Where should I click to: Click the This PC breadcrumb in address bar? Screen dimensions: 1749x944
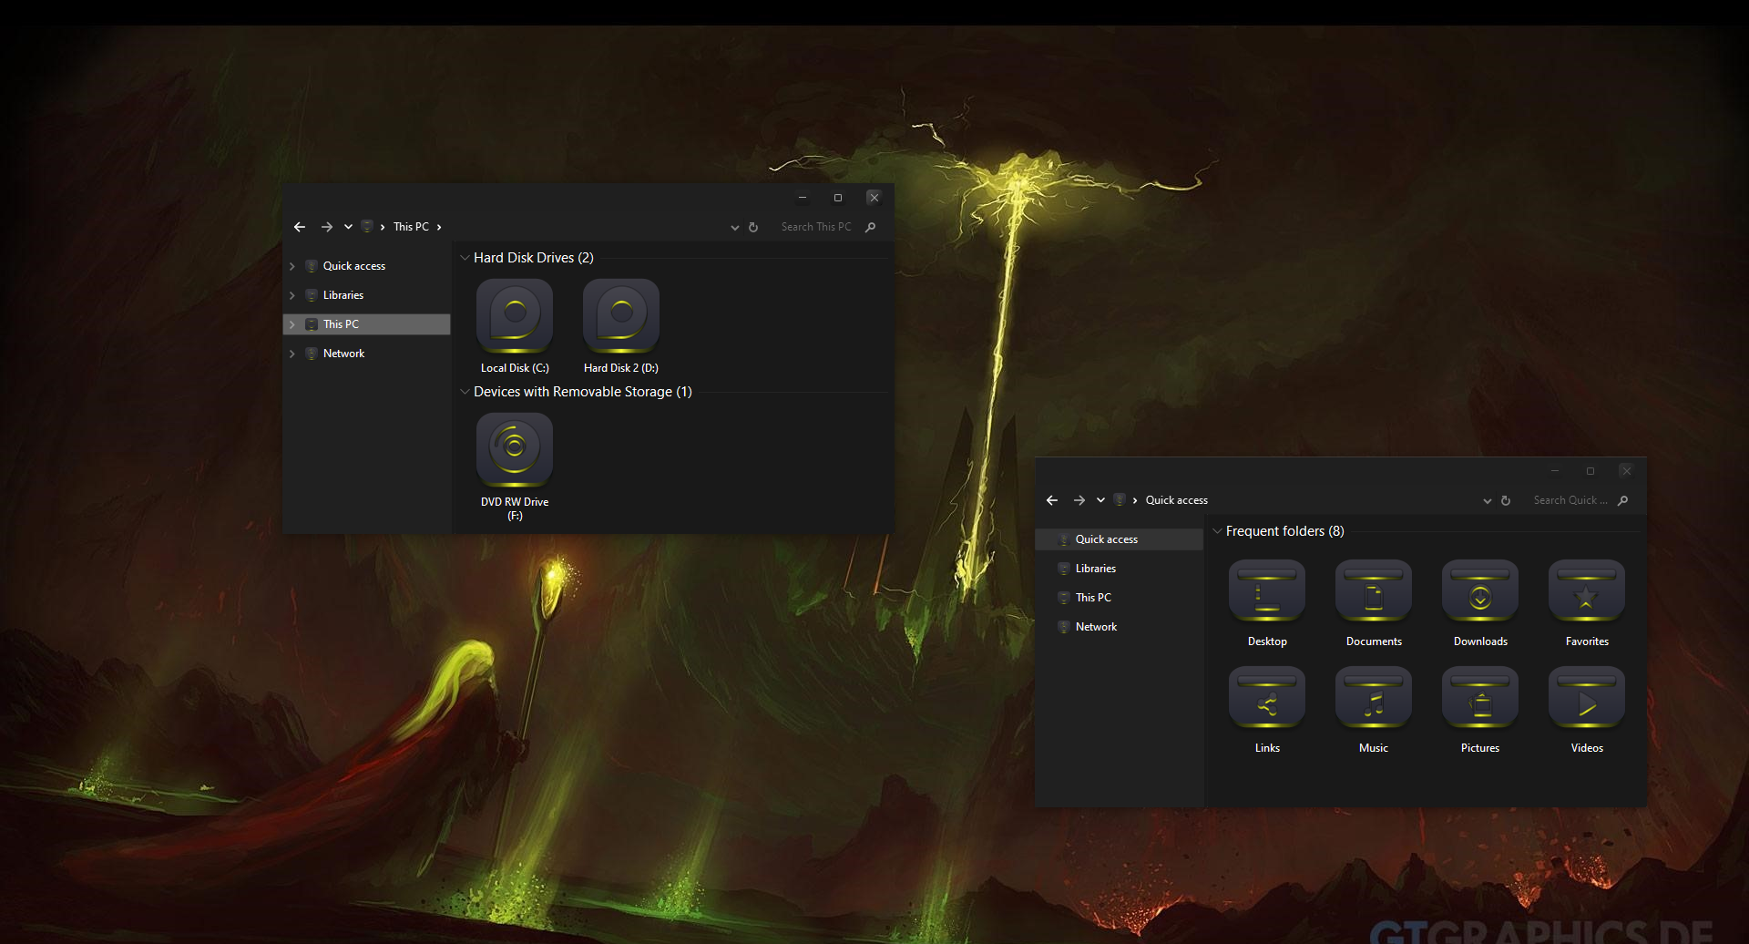click(x=411, y=227)
